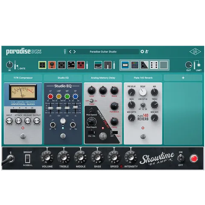Toggle the LIMIT switch

coord(199,65)
